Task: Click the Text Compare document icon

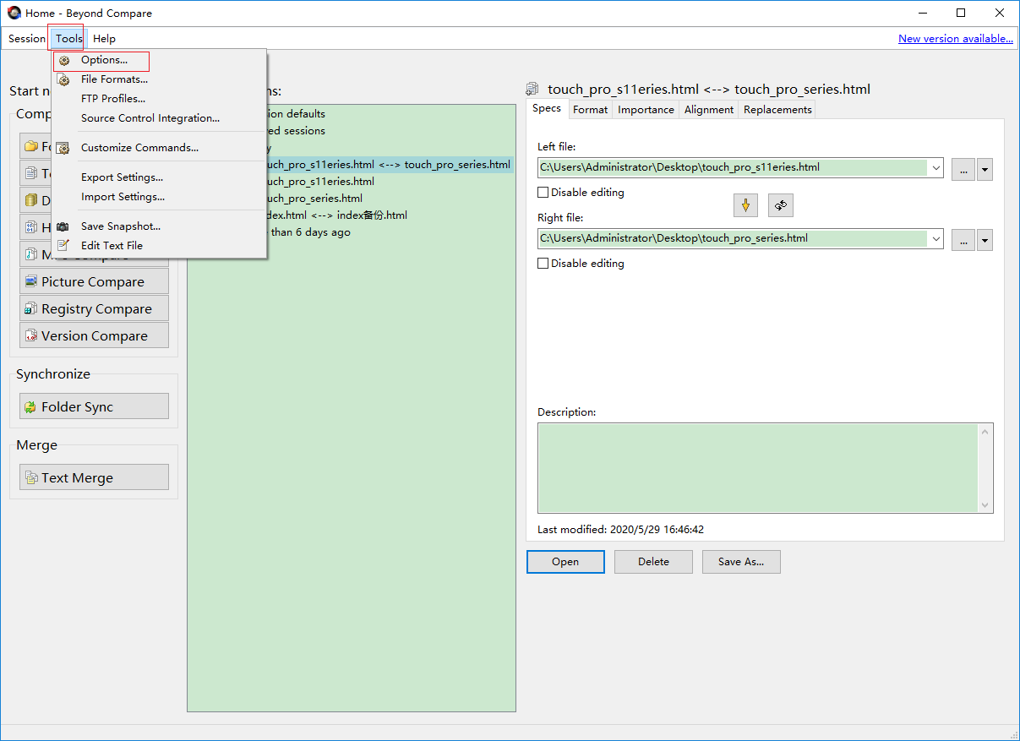Action: point(31,174)
